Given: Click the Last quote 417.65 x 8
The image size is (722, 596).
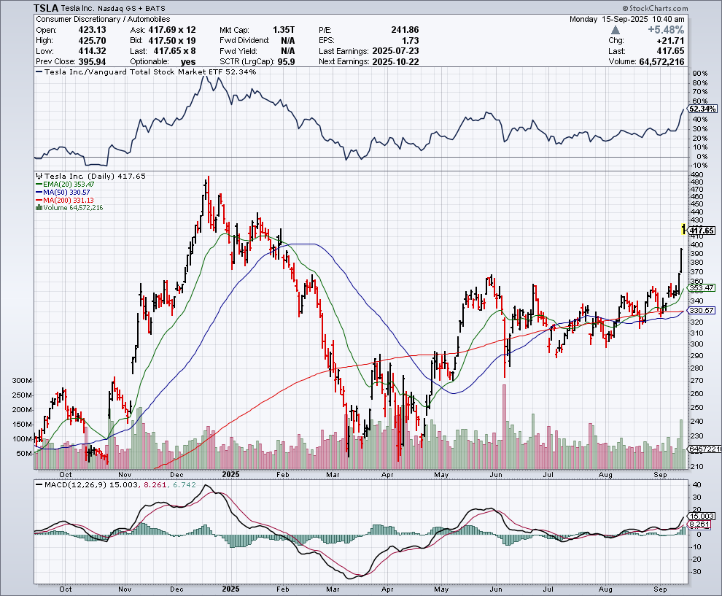Looking at the screenshot, I should point(174,51).
